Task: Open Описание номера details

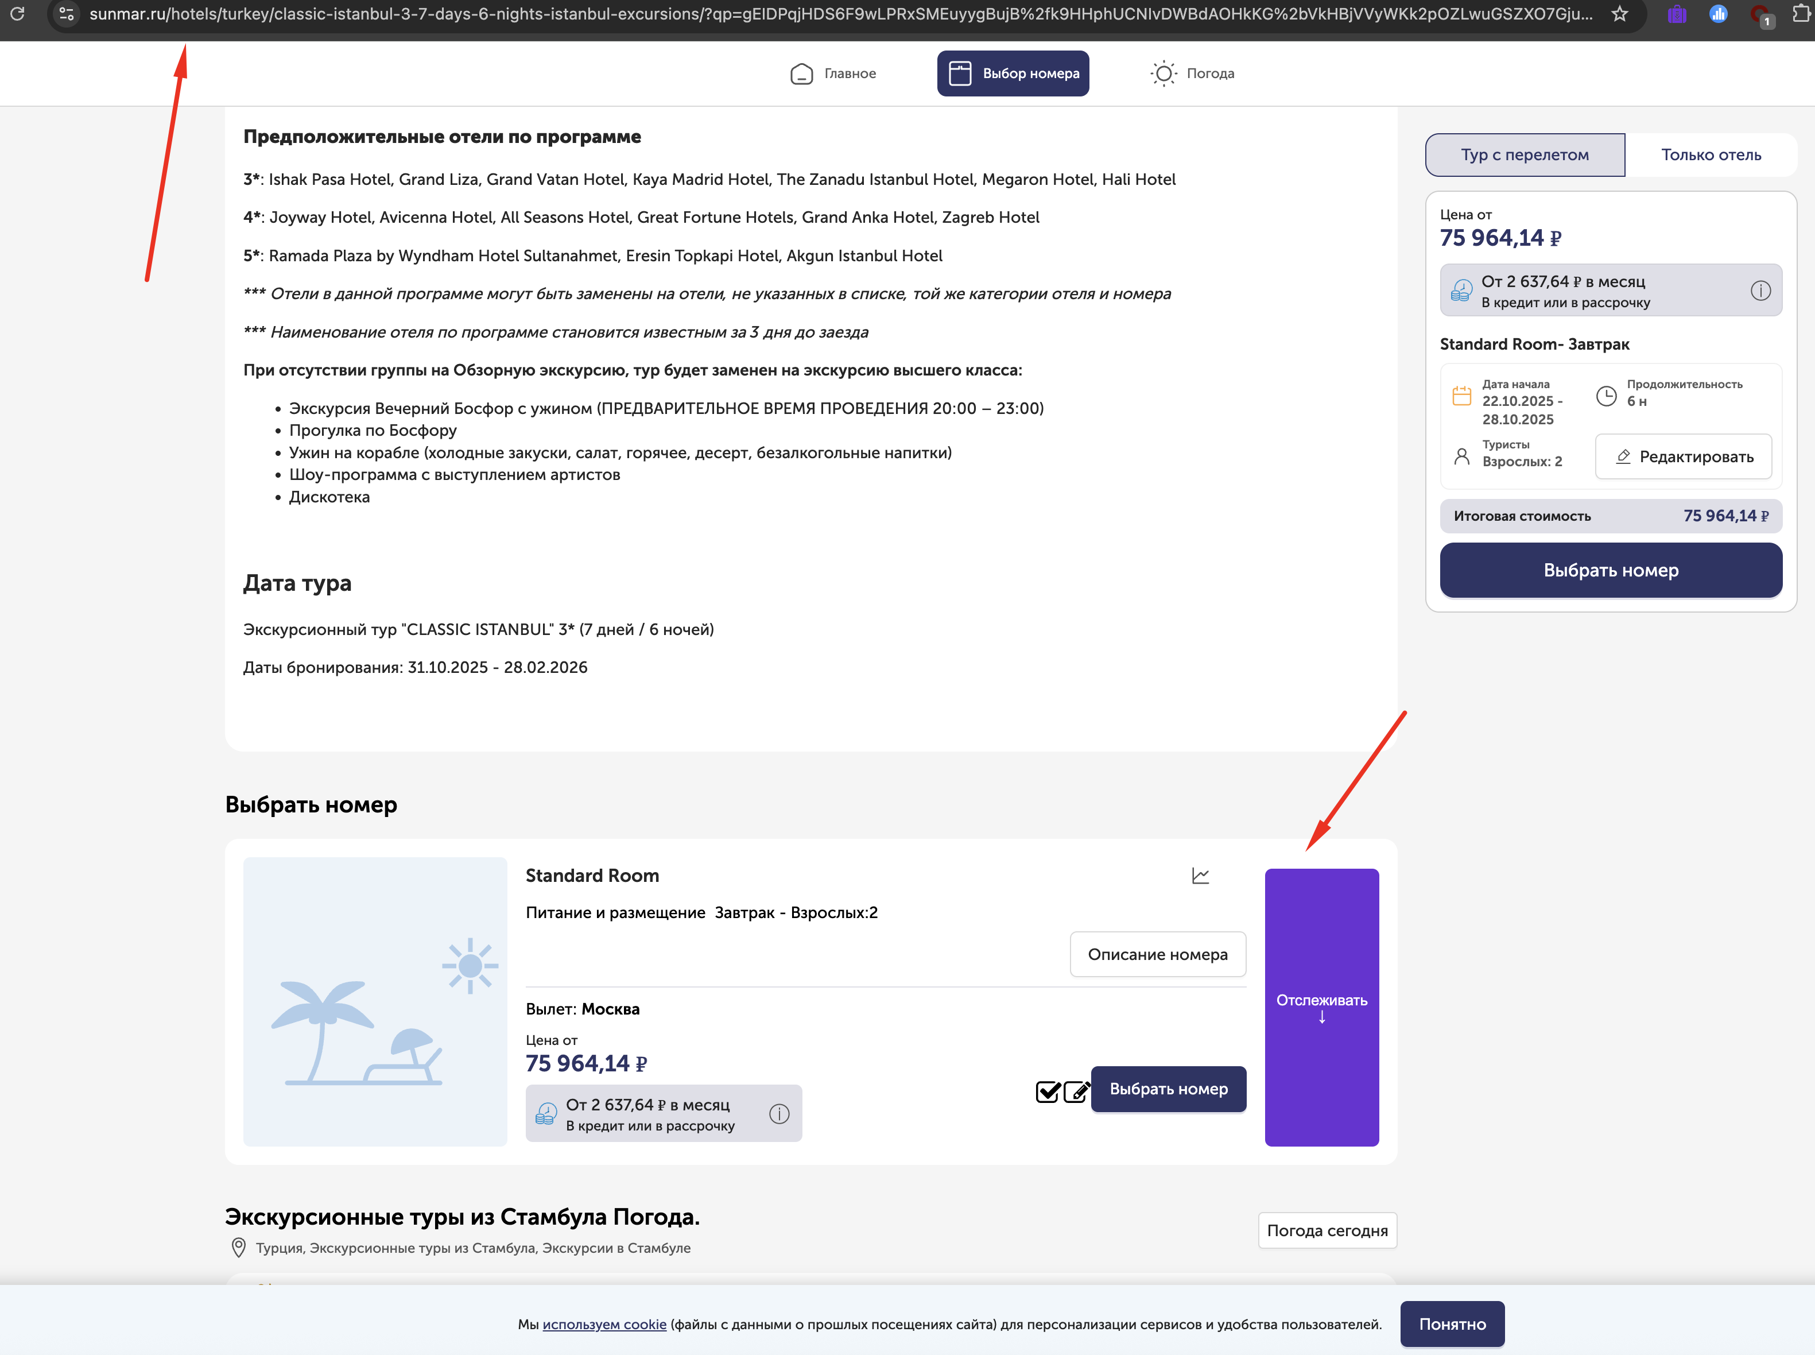Action: coord(1158,955)
